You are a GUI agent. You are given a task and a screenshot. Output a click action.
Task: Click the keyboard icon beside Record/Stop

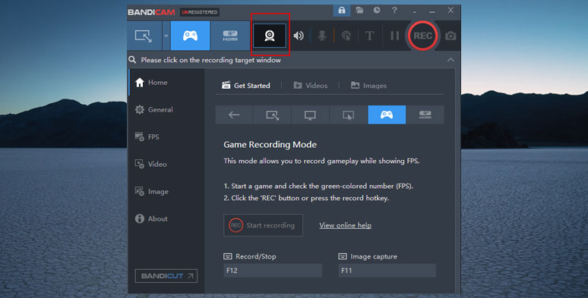pyautogui.click(x=228, y=256)
